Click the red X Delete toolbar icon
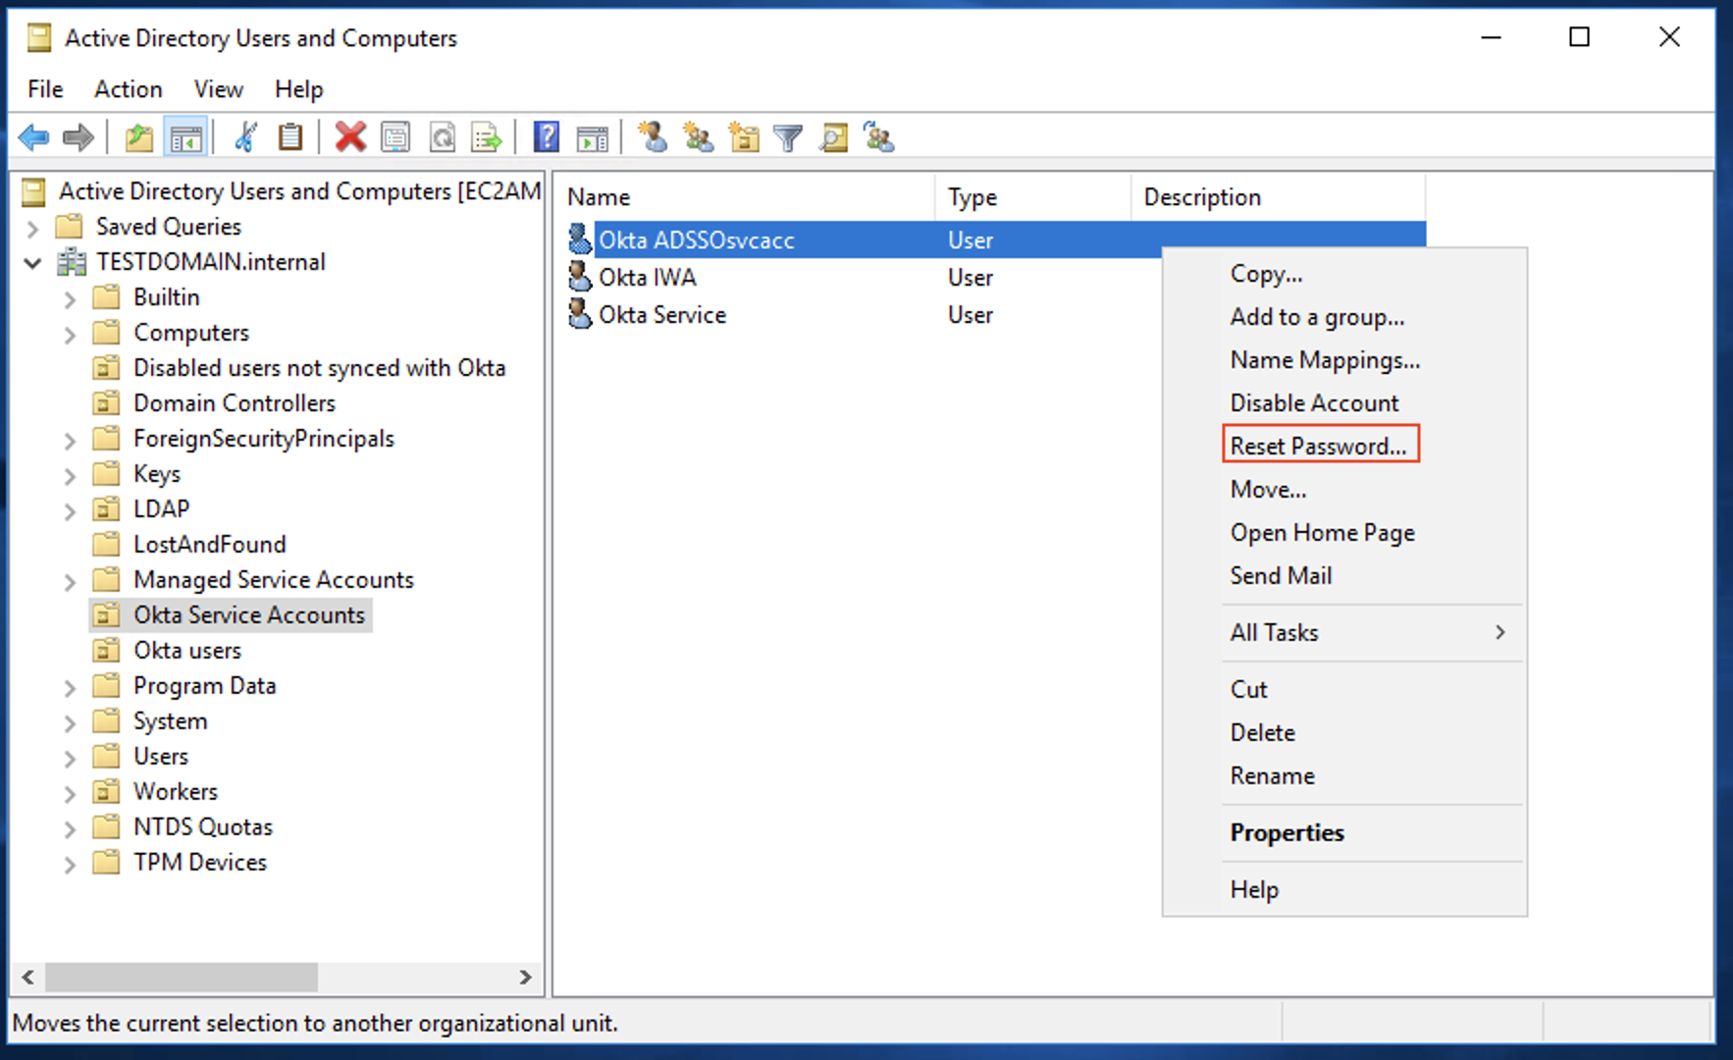 350,137
